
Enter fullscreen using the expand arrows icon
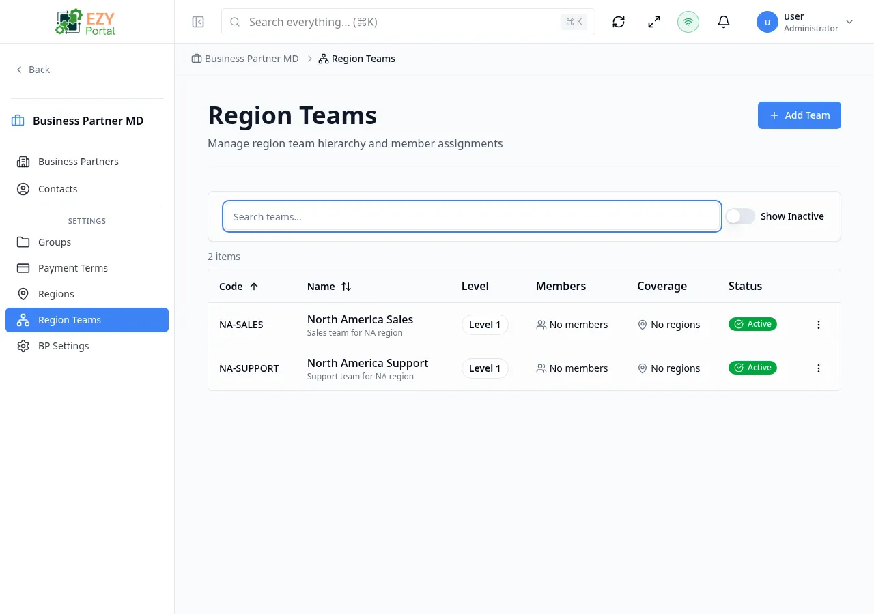pyautogui.click(x=653, y=22)
